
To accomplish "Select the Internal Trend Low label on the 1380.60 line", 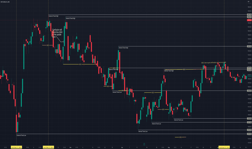I will click(x=178, y=120).
